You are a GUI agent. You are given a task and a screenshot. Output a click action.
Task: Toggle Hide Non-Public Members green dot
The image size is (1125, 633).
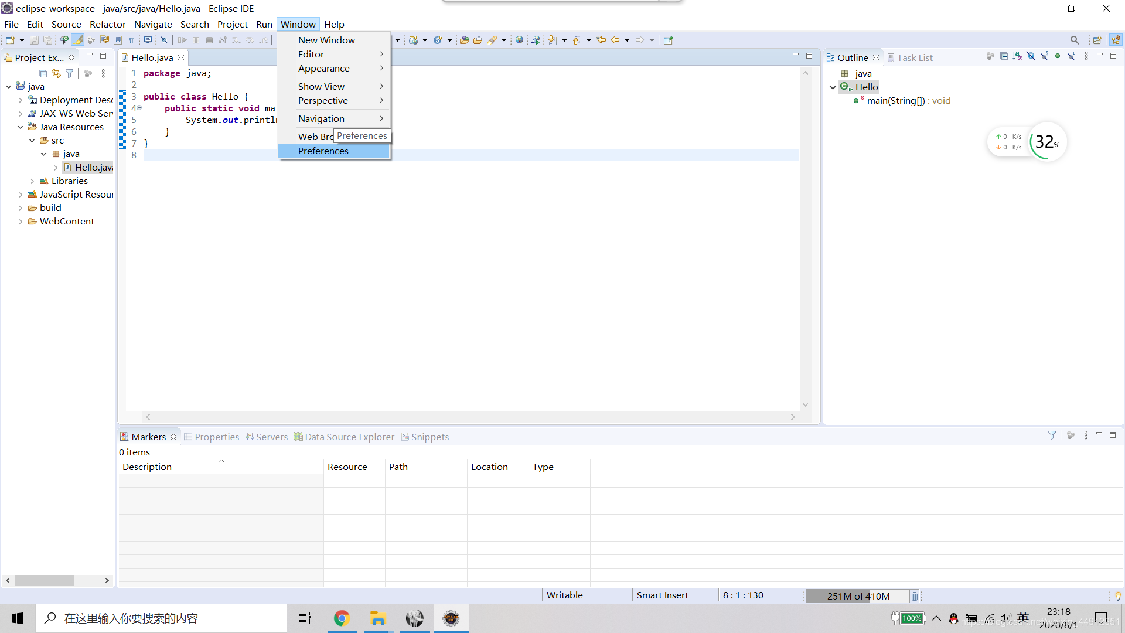click(x=1058, y=56)
